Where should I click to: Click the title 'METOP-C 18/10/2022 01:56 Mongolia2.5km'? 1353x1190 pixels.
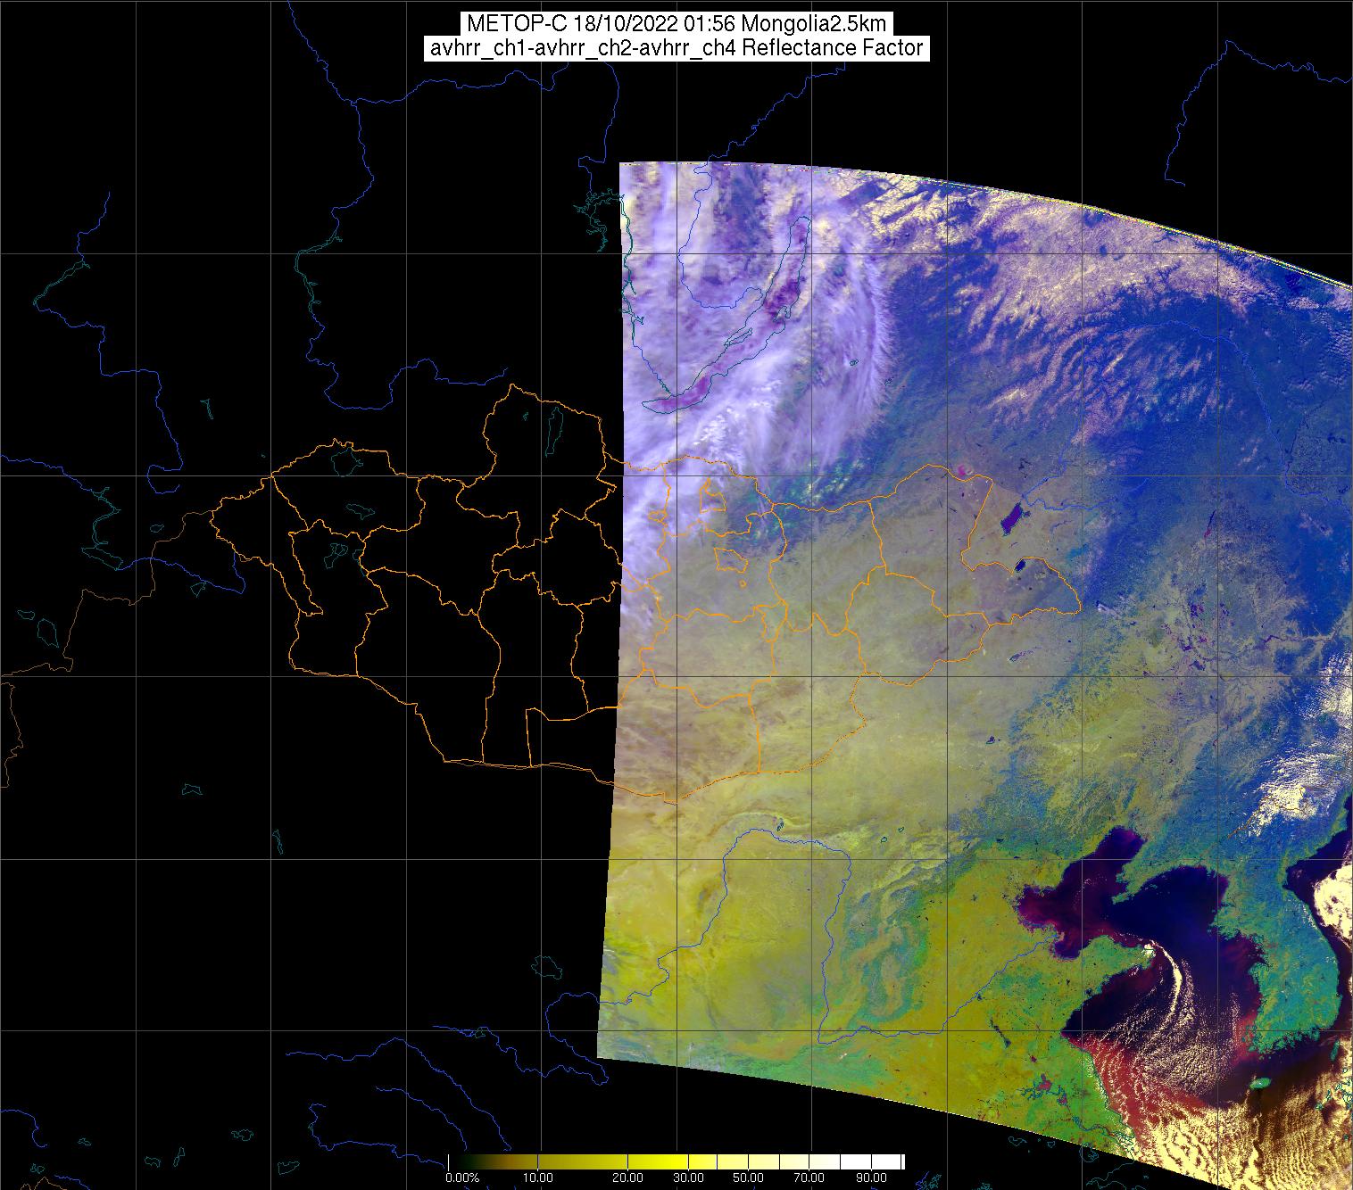676,24
